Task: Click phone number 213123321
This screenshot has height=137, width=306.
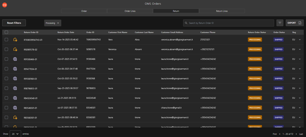Action: pos(206,40)
